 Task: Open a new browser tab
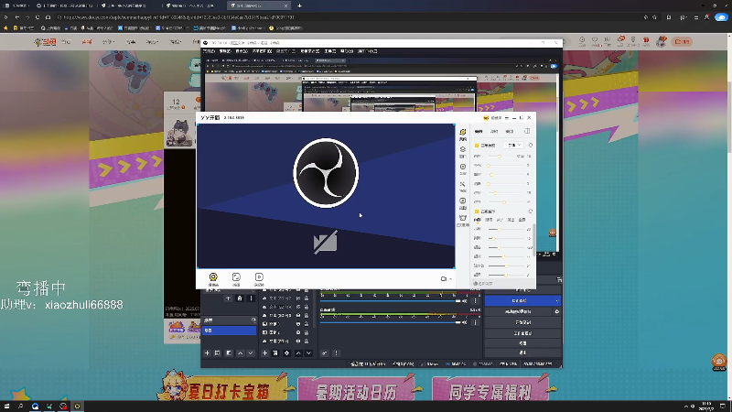point(299,5)
